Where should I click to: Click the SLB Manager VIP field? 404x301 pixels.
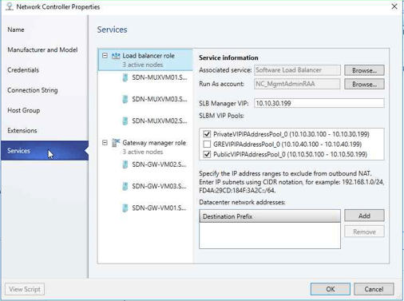tap(319, 103)
